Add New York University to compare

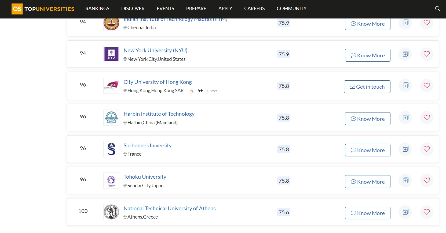tap(405, 54)
